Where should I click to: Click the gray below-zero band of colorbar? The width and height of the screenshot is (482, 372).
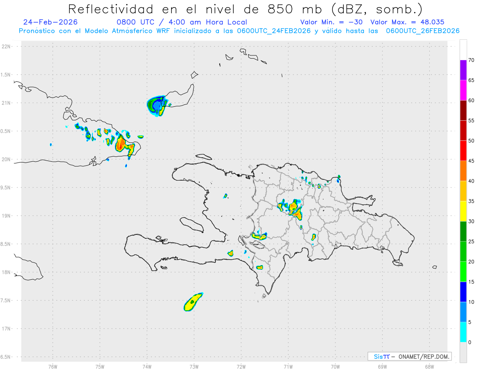click(x=463, y=352)
